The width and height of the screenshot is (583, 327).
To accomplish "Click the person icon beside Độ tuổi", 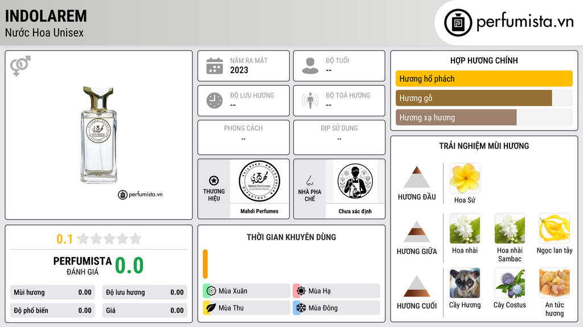I will pyautogui.click(x=310, y=66).
